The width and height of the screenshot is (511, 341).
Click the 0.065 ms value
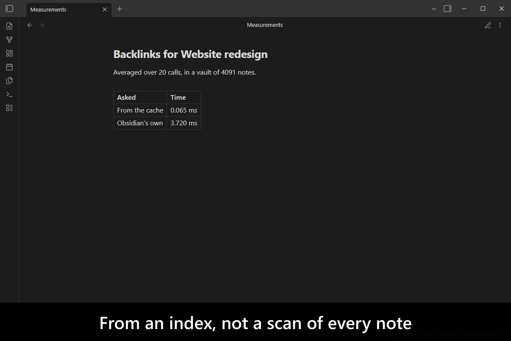coord(184,110)
